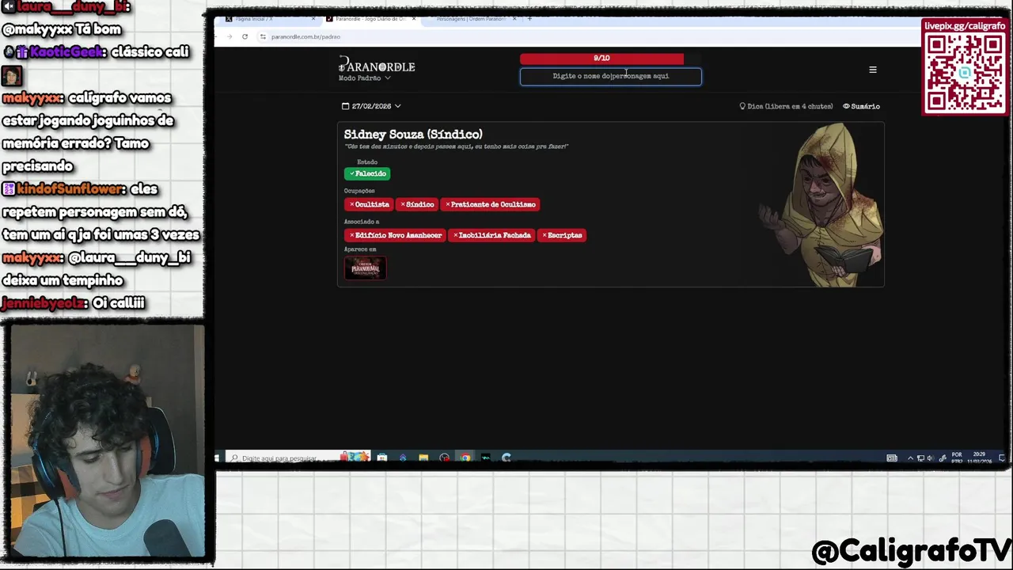This screenshot has height=570, width=1013.
Task: Click the lightbulb icon beside Dica
Action: 742,106
